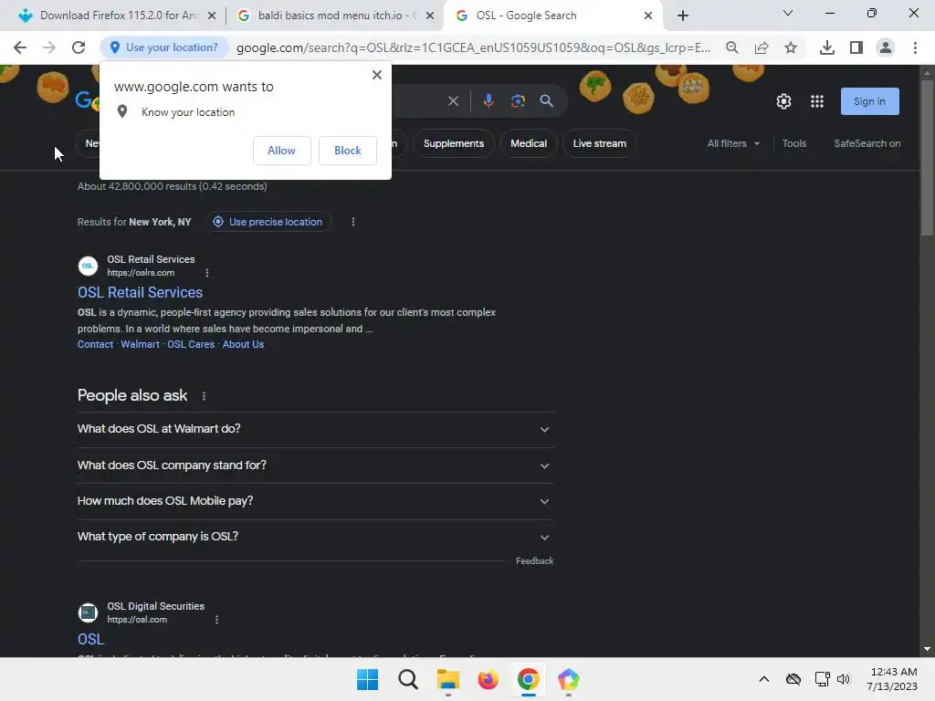This screenshot has height=701, width=935.
Task: Start voice search with the microphone icon
Action: (489, 100)
